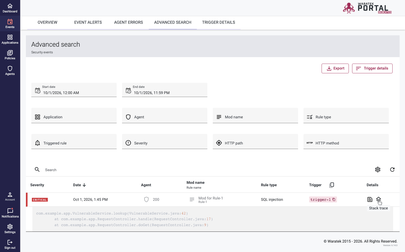Click the SQL injection rule type cell
The image size is (405, 252).
(272, 199)
